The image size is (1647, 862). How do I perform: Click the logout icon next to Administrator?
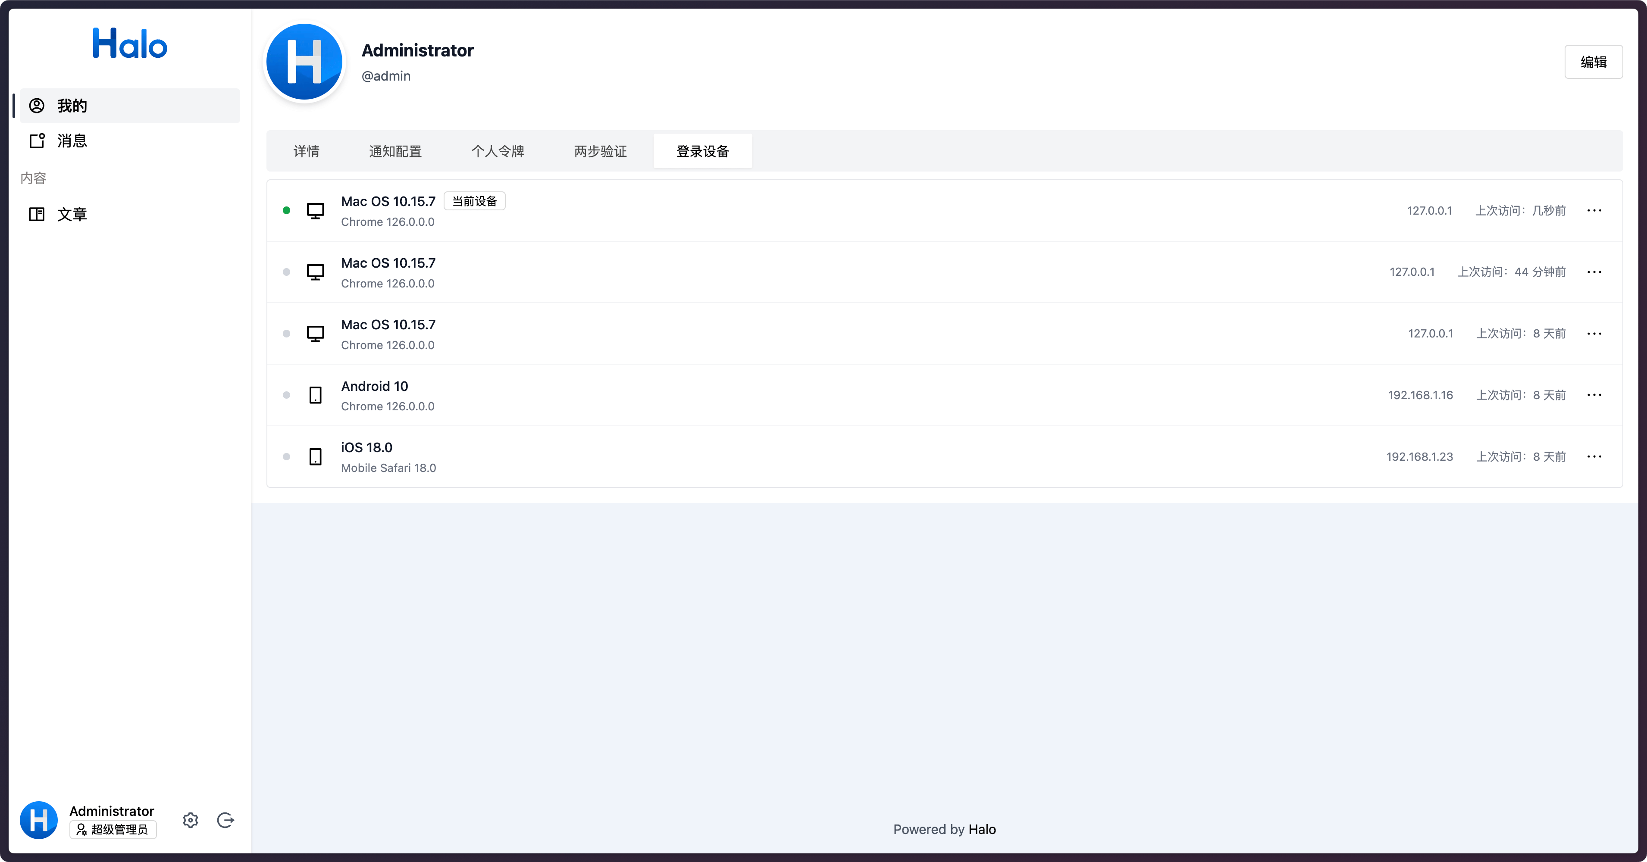(x=225, y=820)
